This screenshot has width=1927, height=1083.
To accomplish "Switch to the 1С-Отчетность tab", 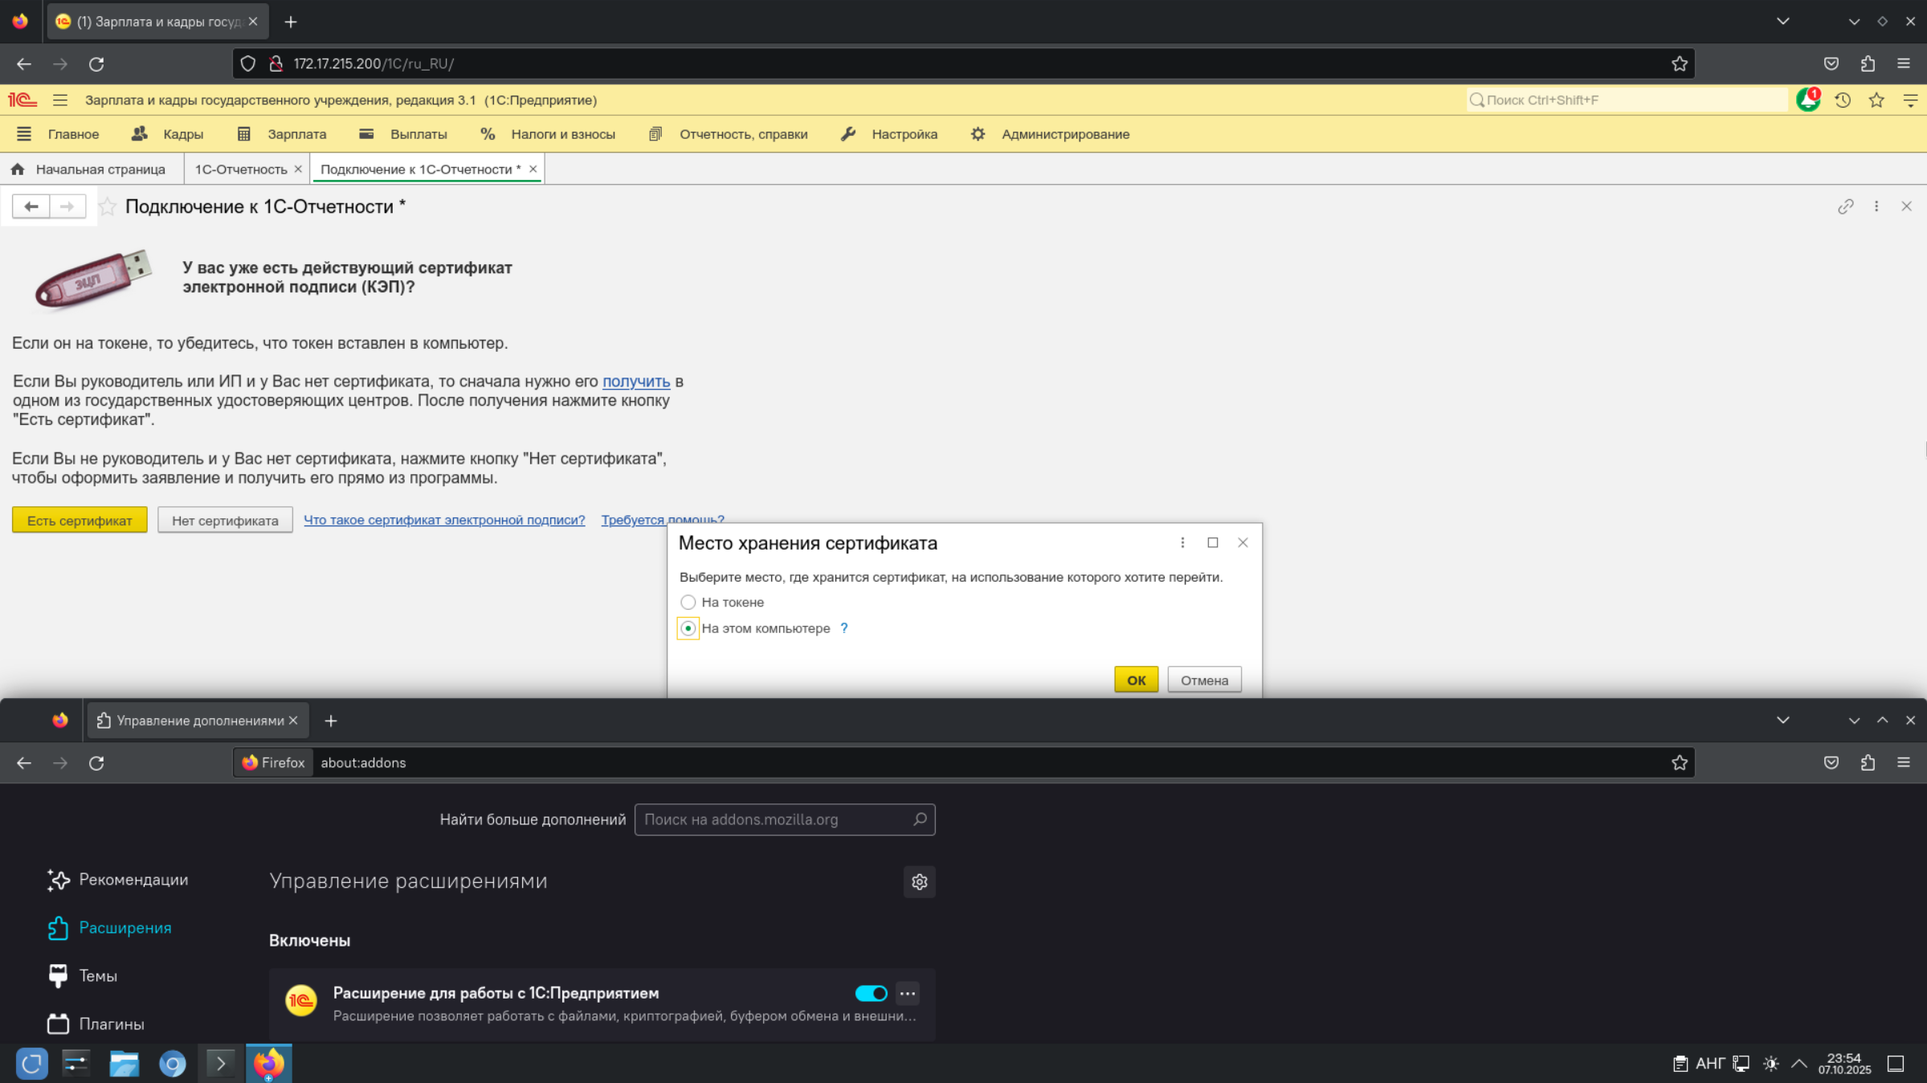I will 240,170.
